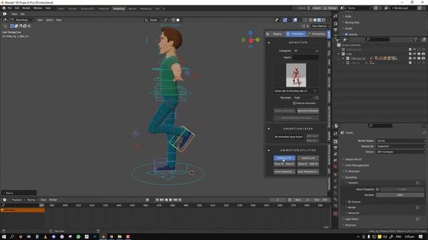Switch to the Modeling workspace tab
Image resolution: width=428 pixels, height=240 pixels.
pyautogui.click(x=119, y=9)
